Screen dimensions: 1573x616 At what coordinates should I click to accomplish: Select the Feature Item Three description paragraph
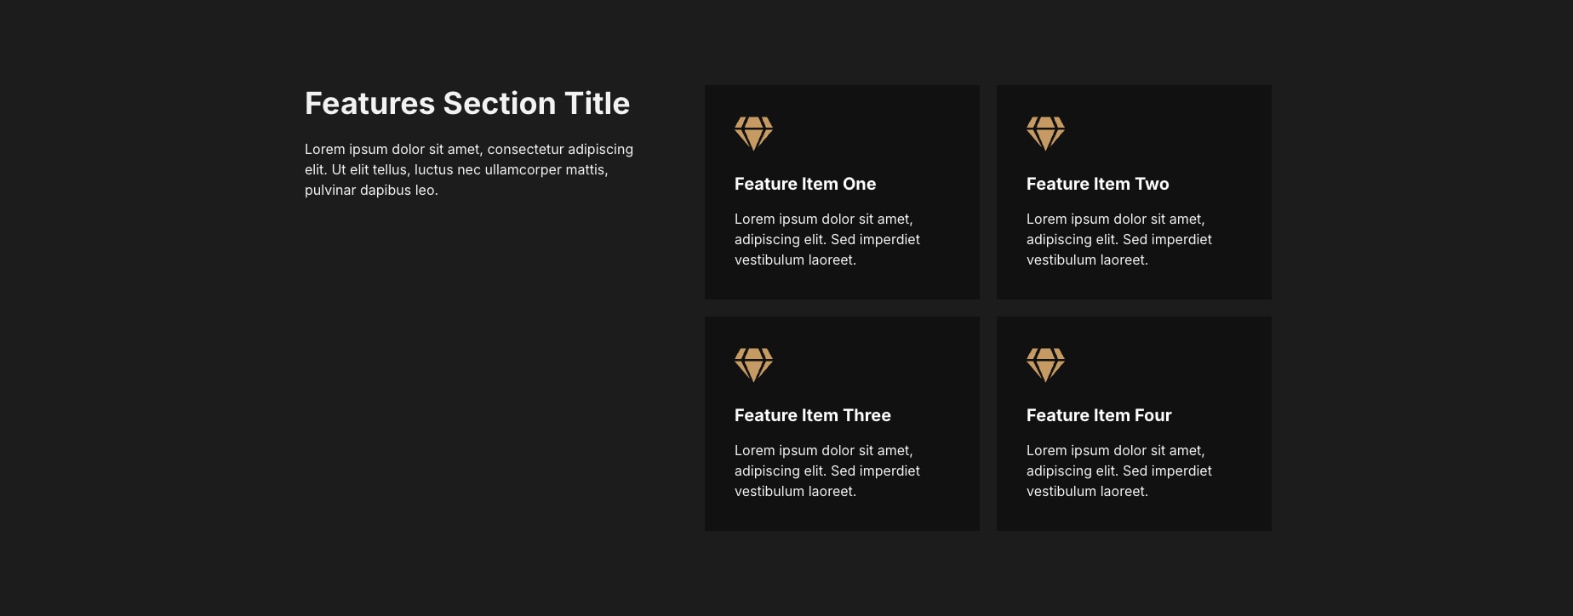tap(827, 471)
